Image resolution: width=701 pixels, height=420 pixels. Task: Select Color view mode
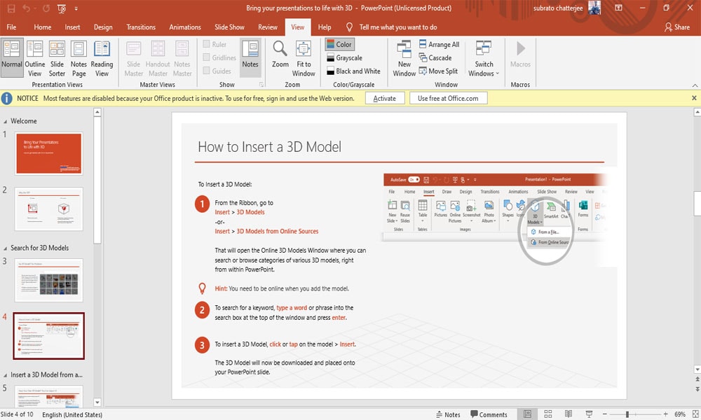click(x=339, y=44)
